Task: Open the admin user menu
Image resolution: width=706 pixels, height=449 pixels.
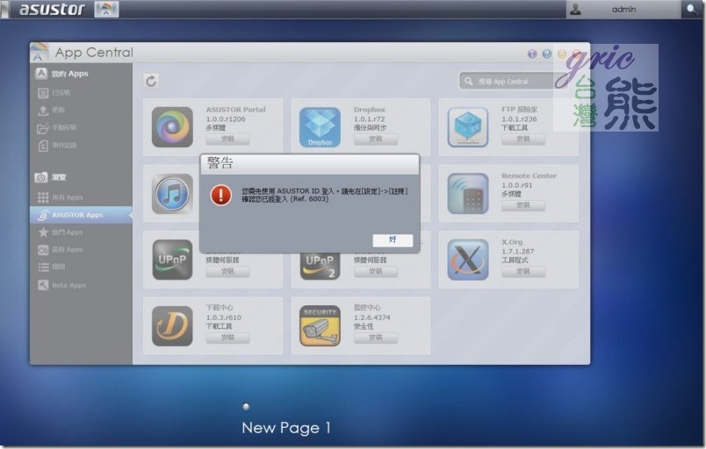Action: [x=623, y=9]
